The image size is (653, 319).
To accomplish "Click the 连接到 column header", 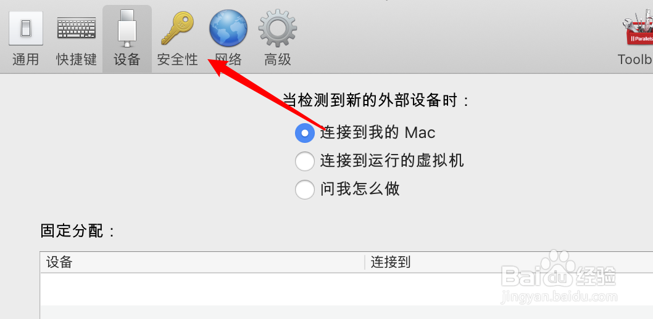I will coord(509,262).
